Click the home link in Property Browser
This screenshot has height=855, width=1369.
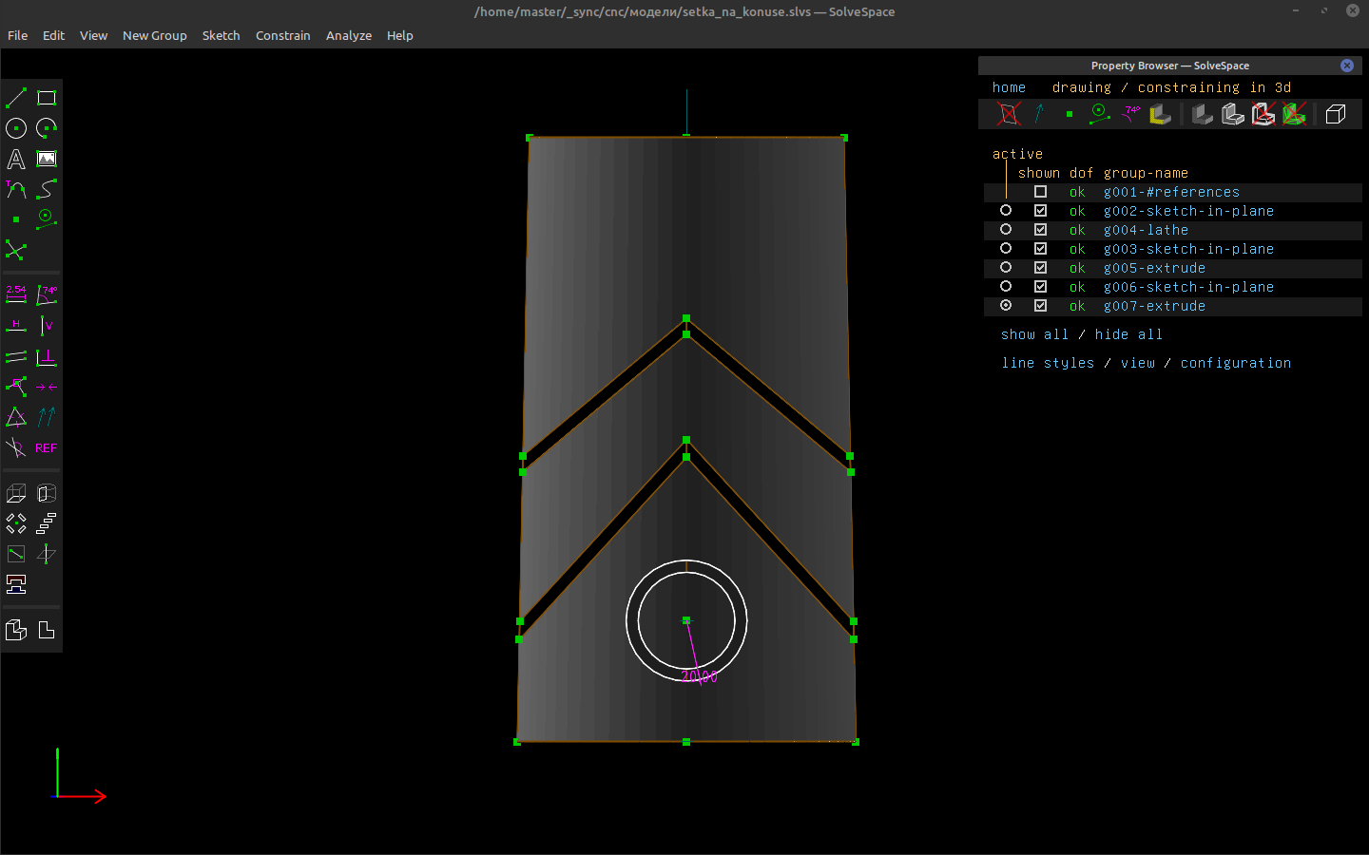(1010, 87)
